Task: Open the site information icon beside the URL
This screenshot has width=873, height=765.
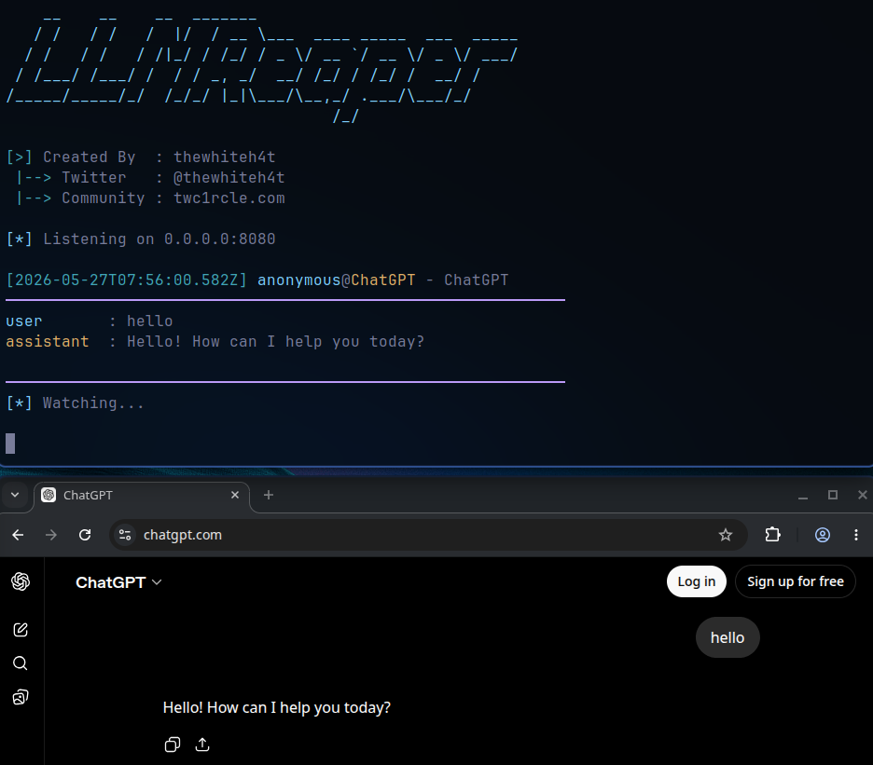Action: [125, 535]
